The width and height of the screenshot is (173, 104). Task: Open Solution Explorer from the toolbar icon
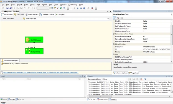51,8
